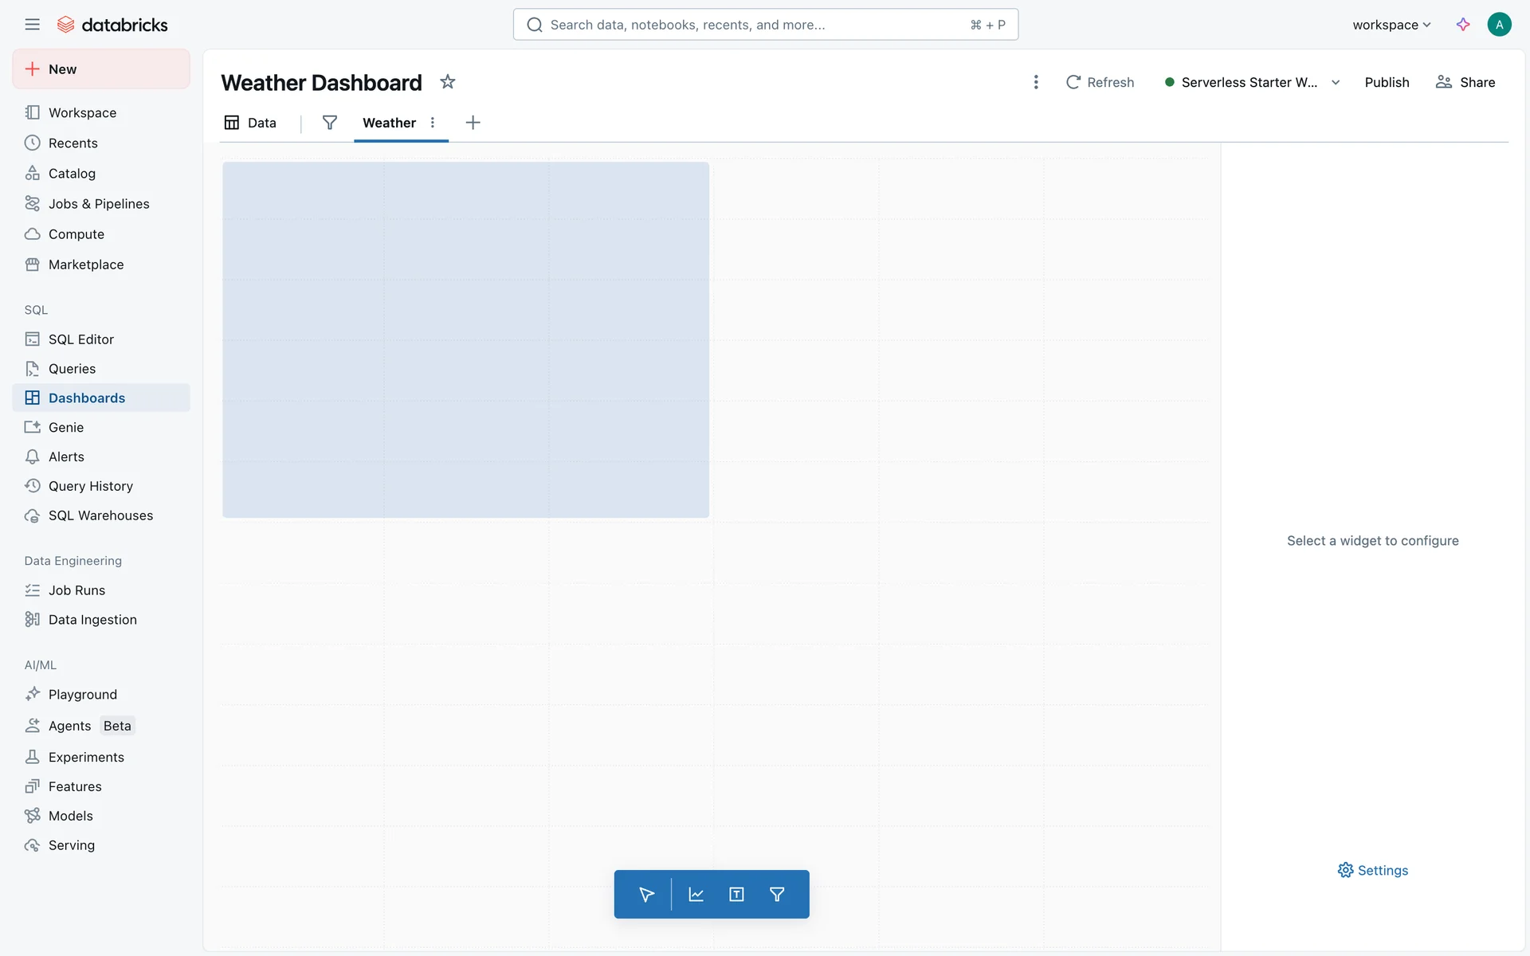The height and width of the screenshot is (956, 1530).
Task: Select the add text box tool
Action: pos(736,894)
